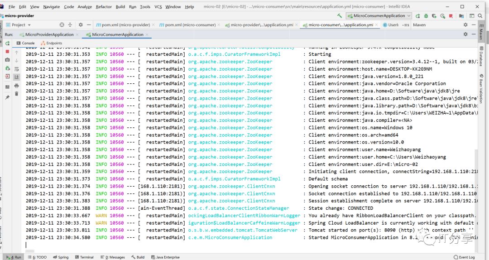This screenshot has height=260, width=489.
Task: Click Rerun icon in Run panel sidebar
Action: point(8,43)
